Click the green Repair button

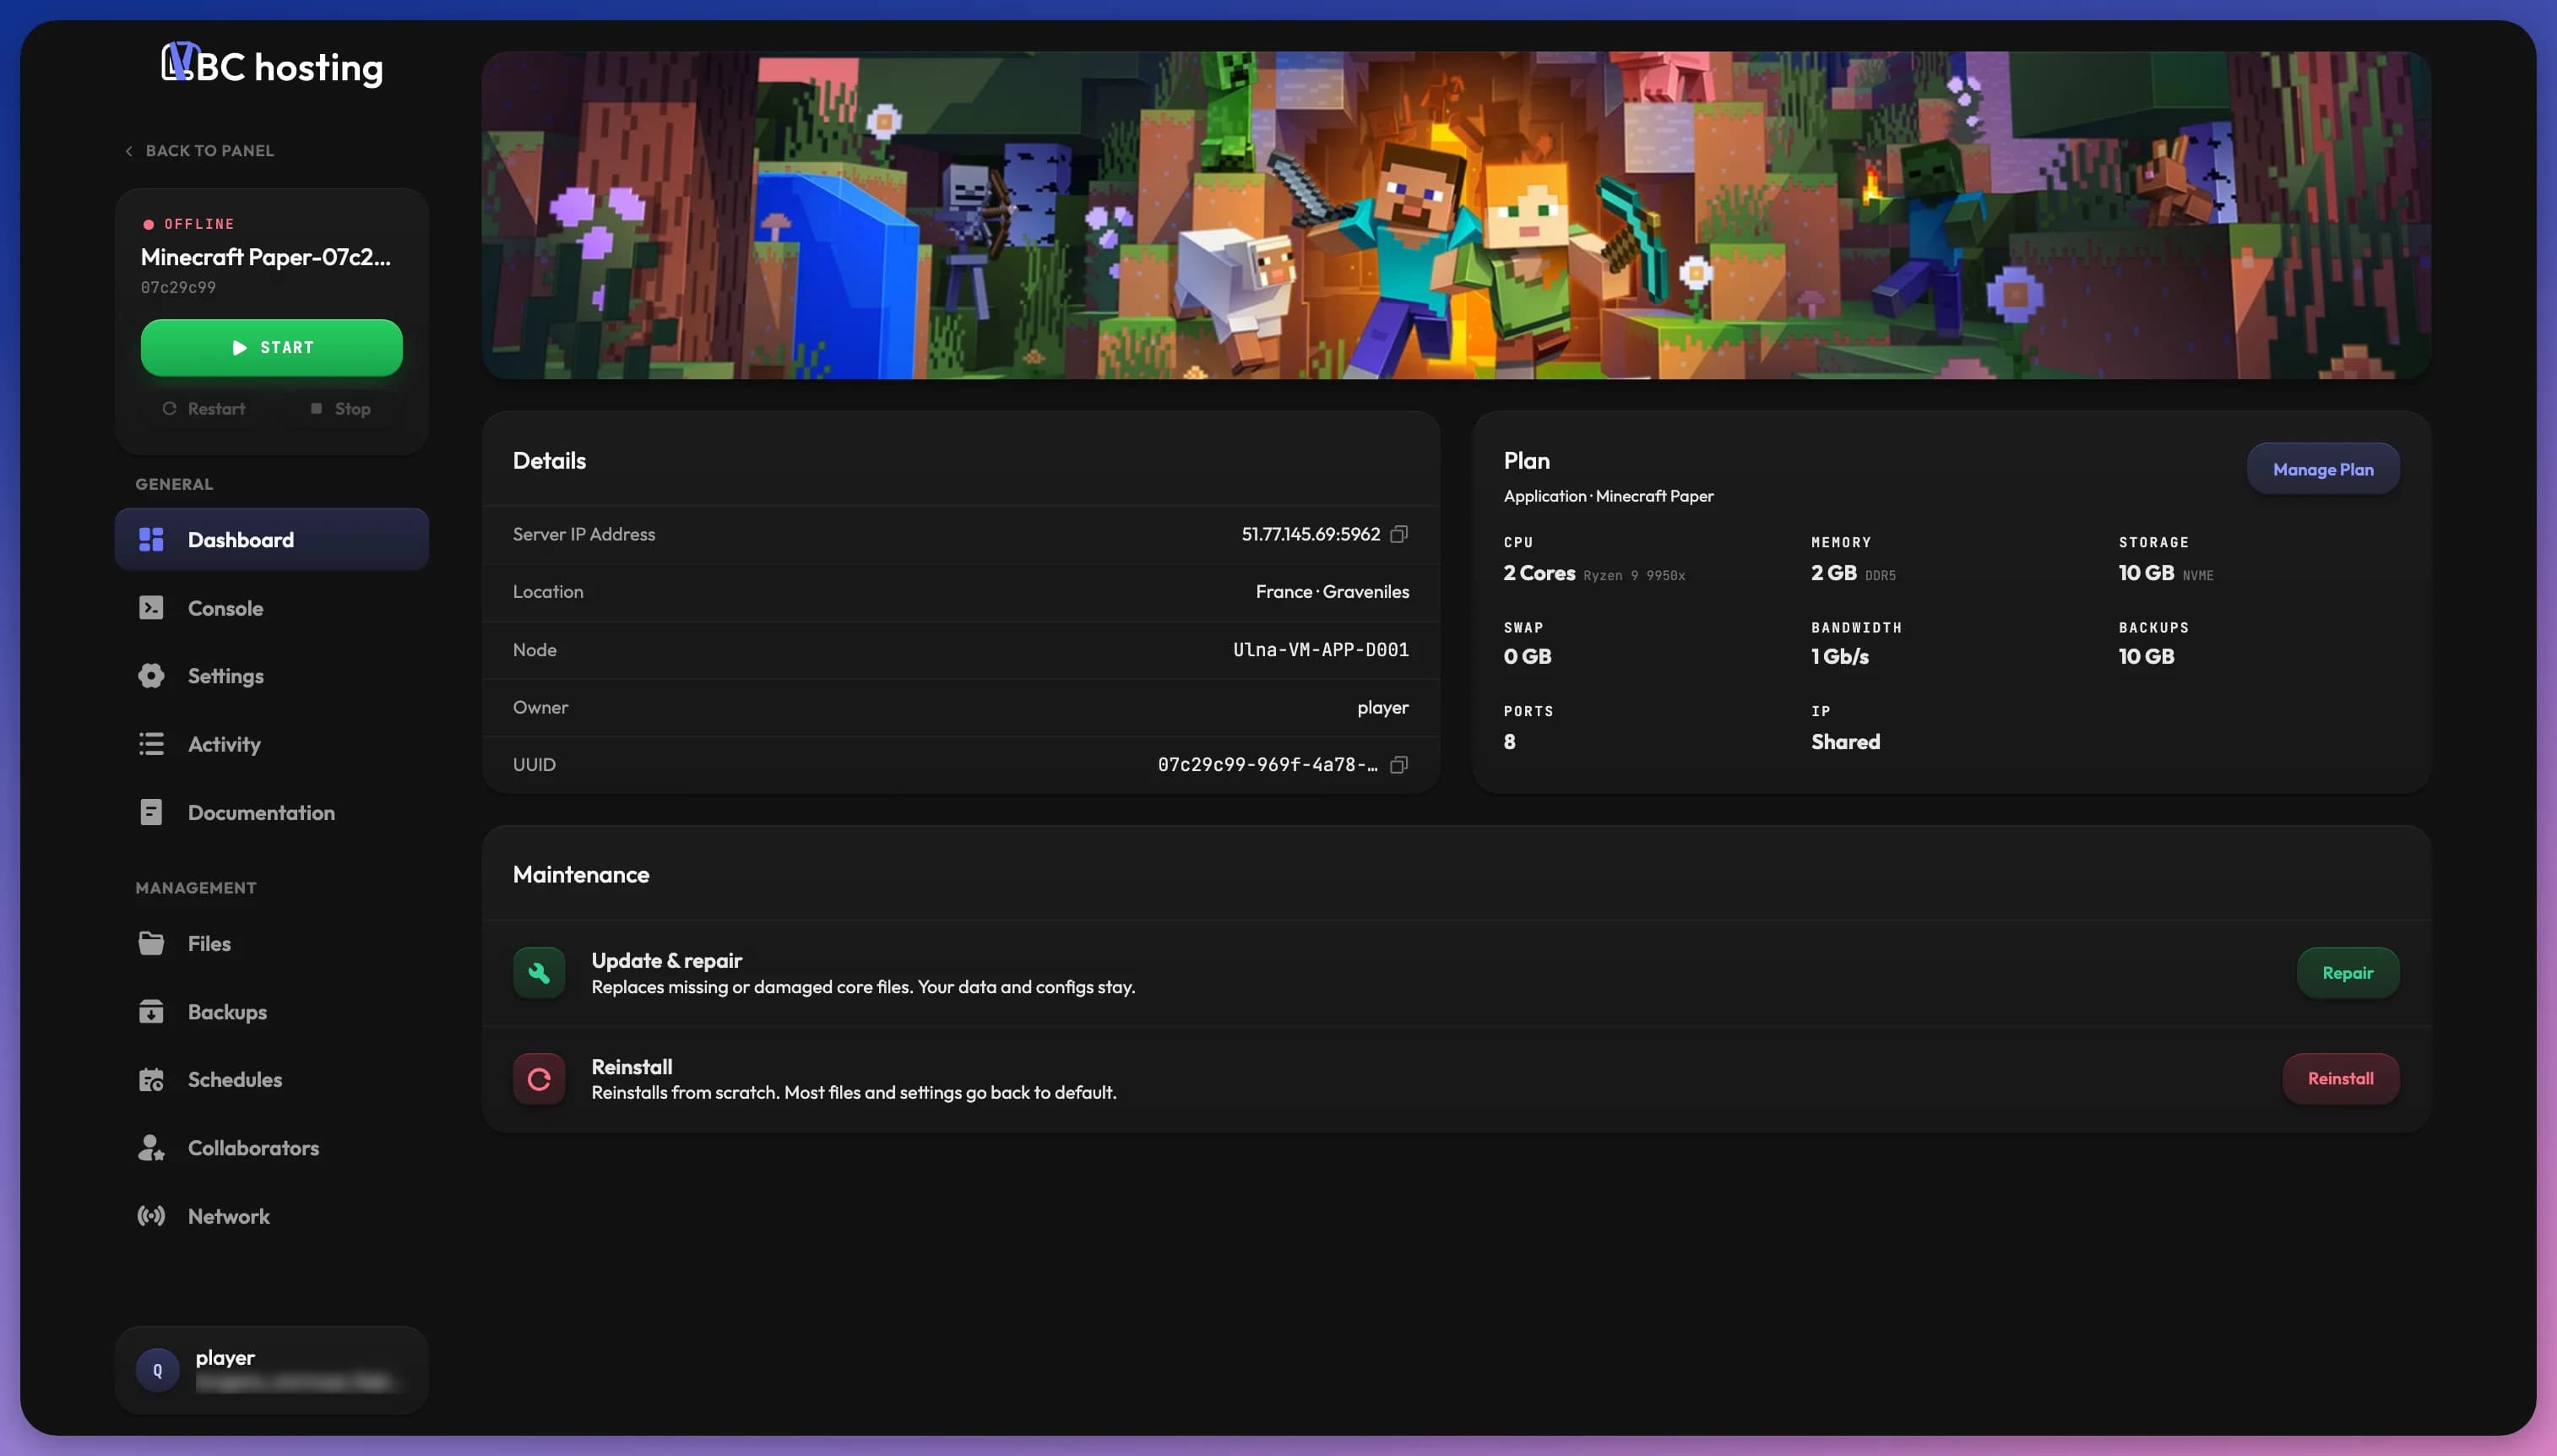(2347, 972)
